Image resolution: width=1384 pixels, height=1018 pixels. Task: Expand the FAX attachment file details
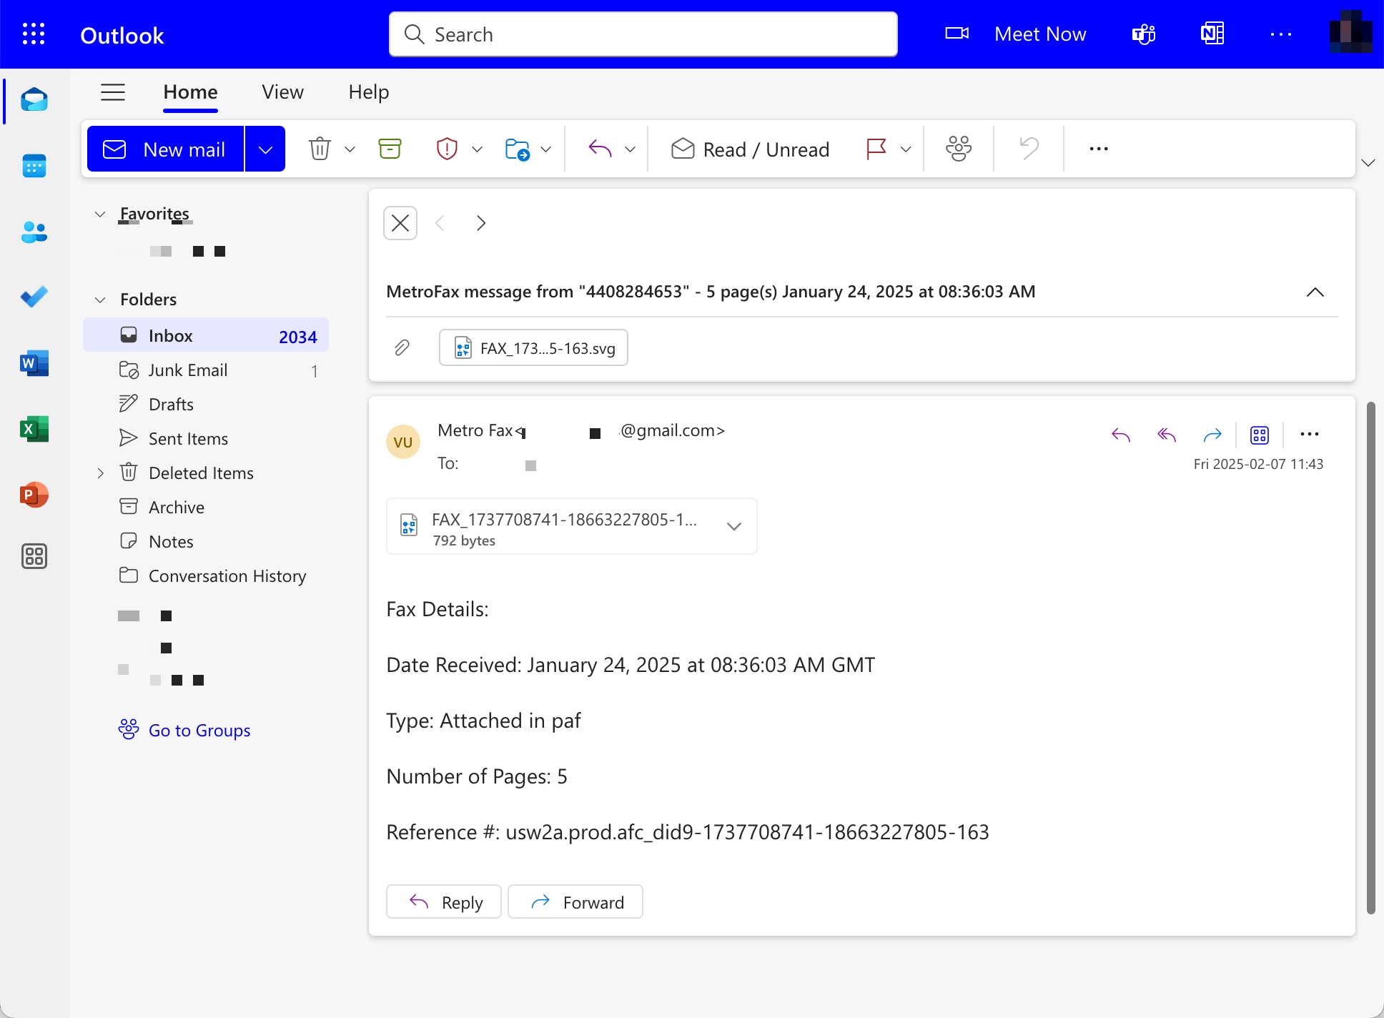pos(734,525)
